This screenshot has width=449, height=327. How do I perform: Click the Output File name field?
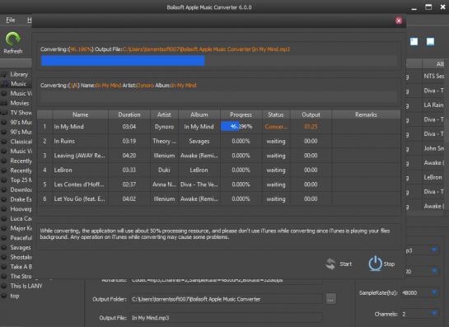pos(227,318)
